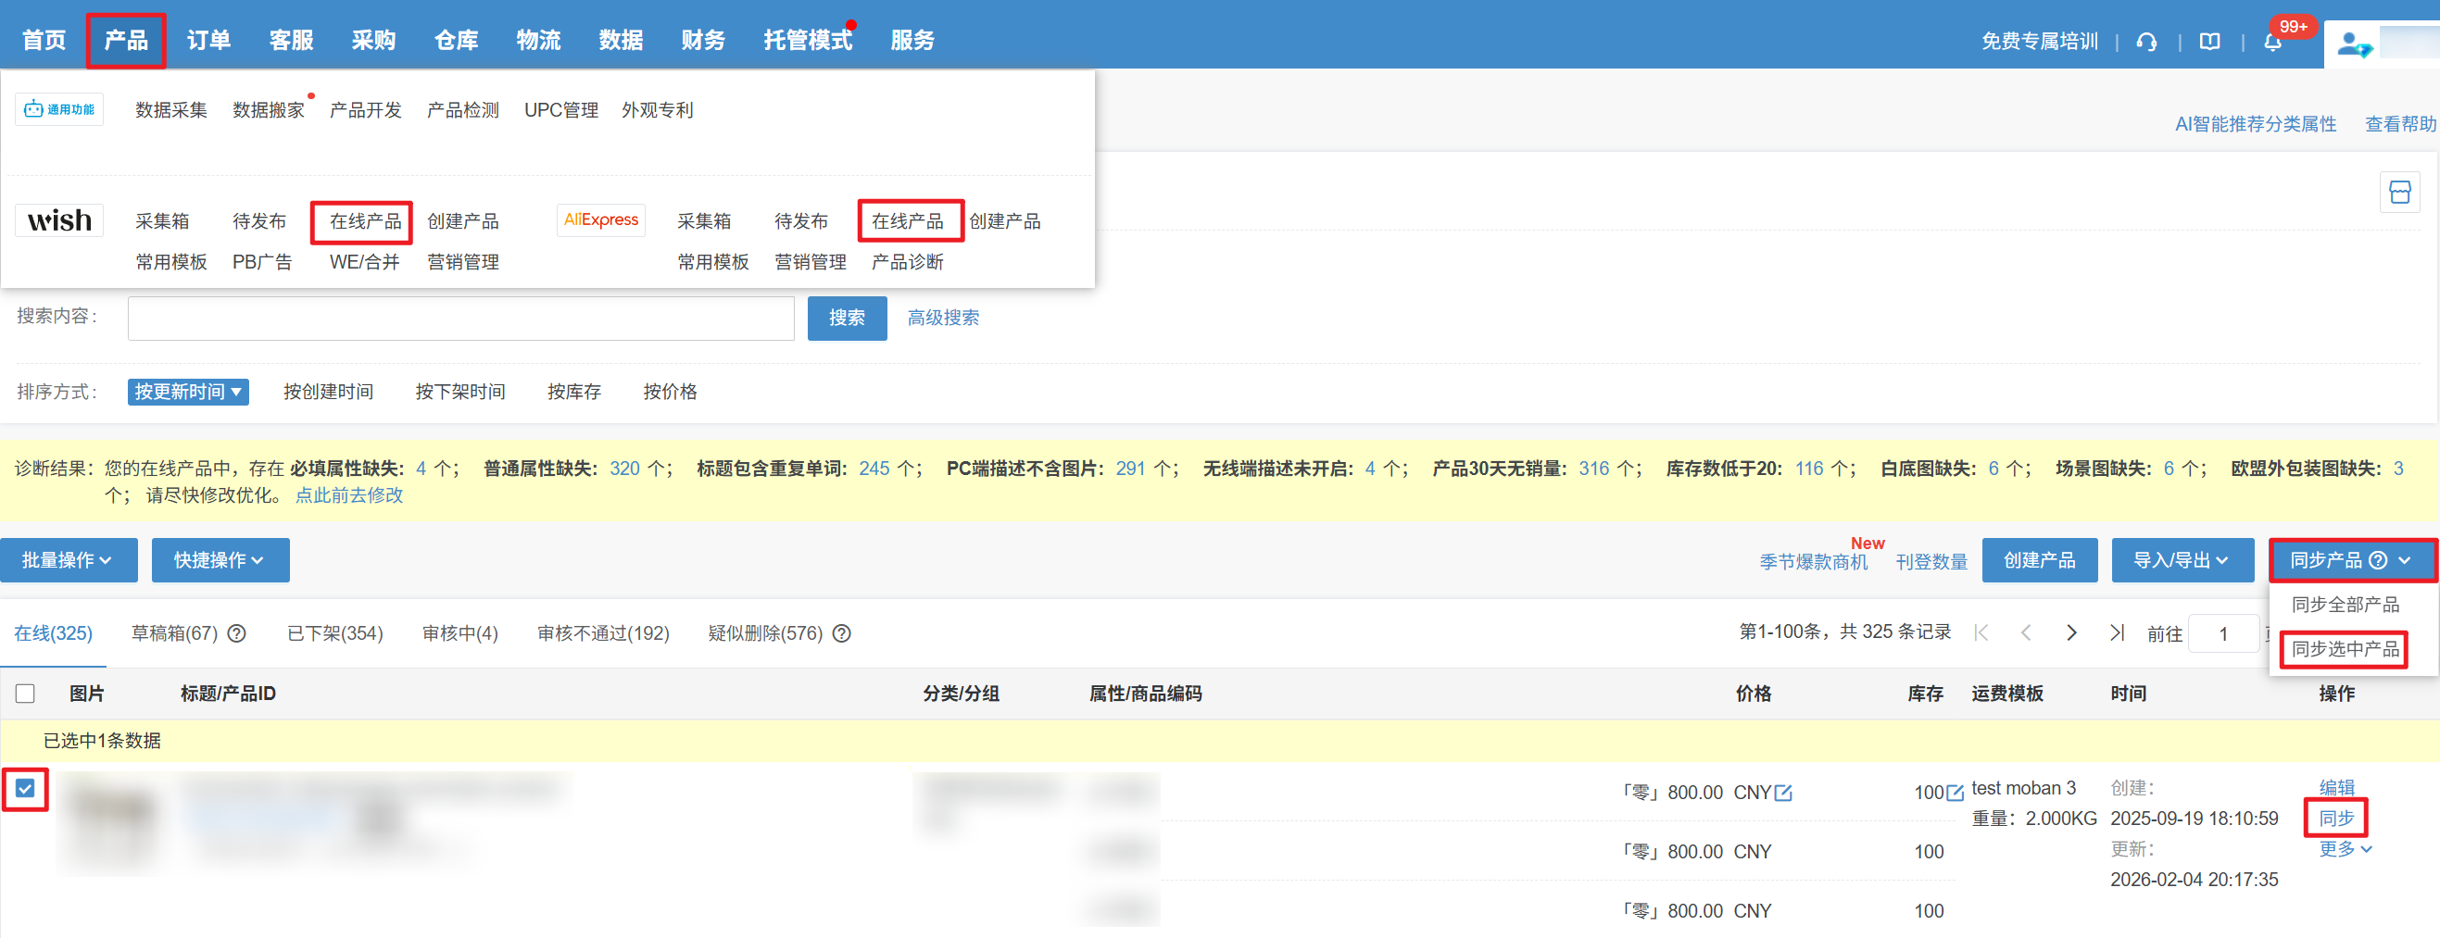Switch to the 已下架(354) tab
This screenshot has height=938, width=2440.
(x=334, y=633)
